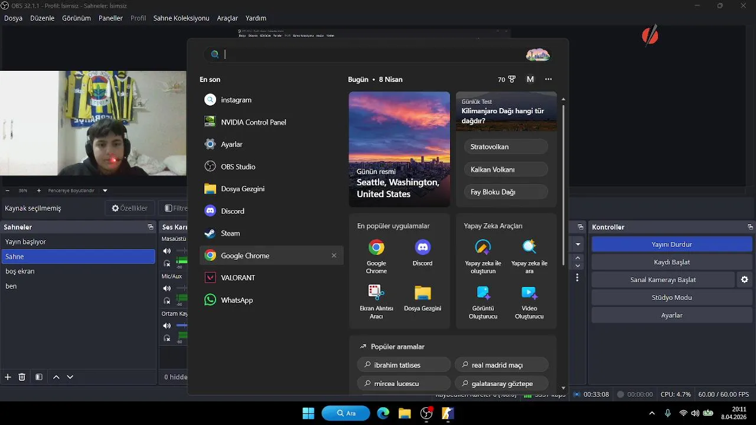Open the Yardım menu
The width and height of the screenshot is (756, 425).
(x=256, y=18)
